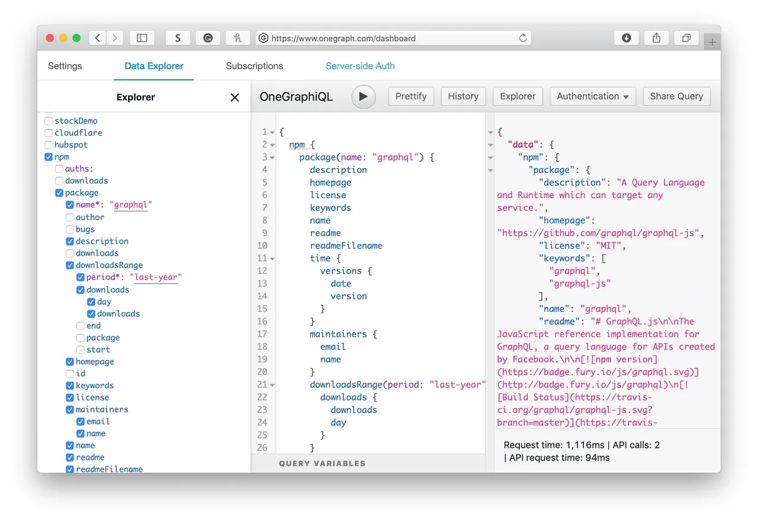Focus the Safari address bar URL
The image size is (758, 522).
[x=343, y=38]
